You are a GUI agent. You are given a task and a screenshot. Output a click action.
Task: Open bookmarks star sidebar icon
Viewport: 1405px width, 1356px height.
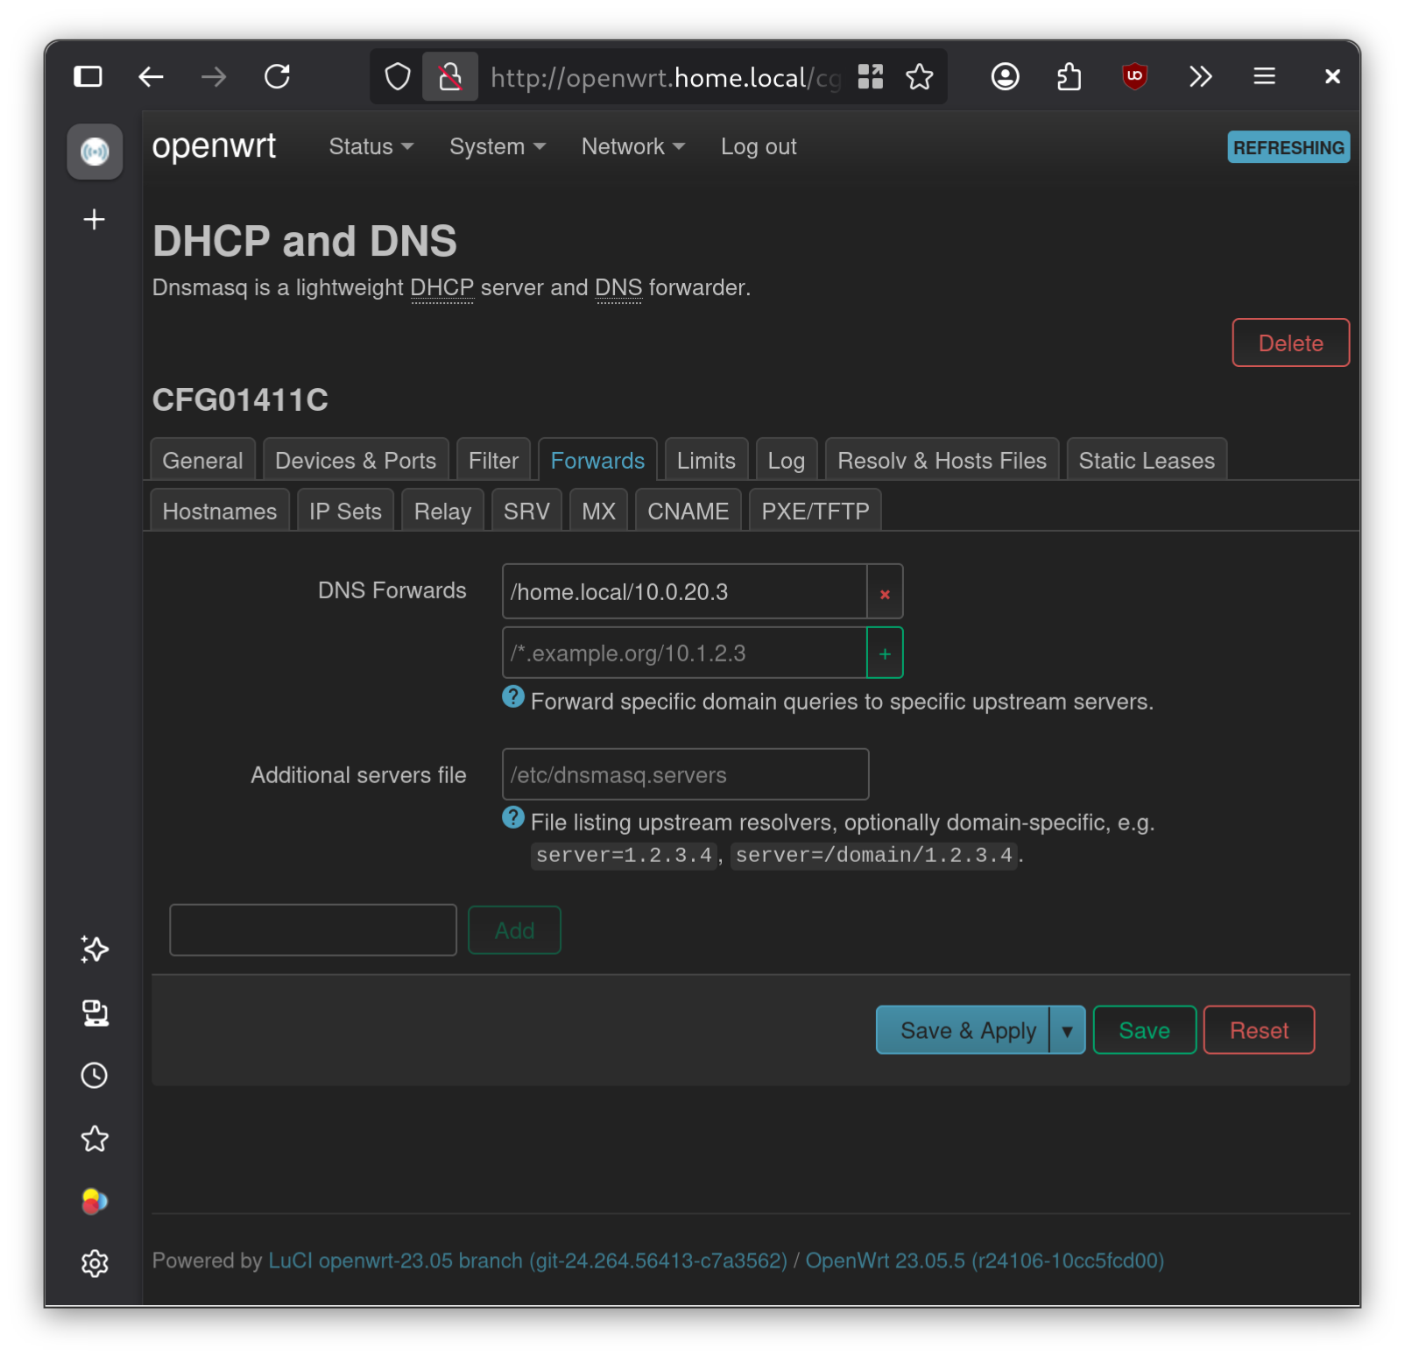(95, 1139)
